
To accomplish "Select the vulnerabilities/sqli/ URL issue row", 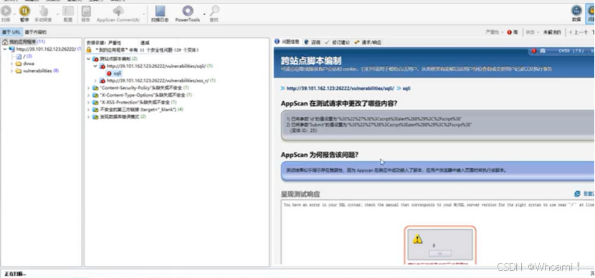I will [x=156, y=67].
